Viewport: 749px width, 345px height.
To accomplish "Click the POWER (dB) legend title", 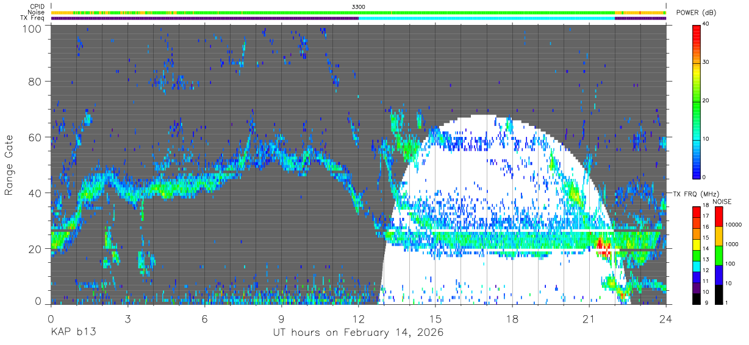I will pyautogui.click(x=696, y=13).
